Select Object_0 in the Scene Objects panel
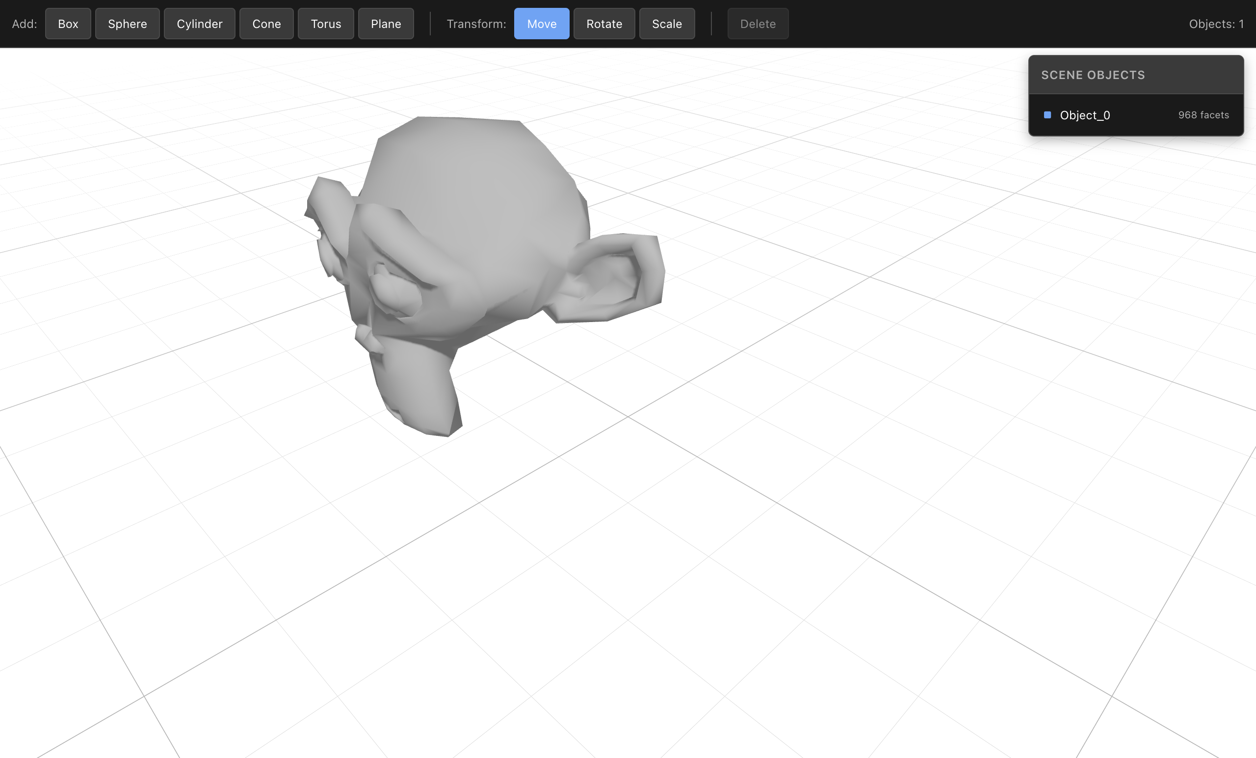 1085,115
